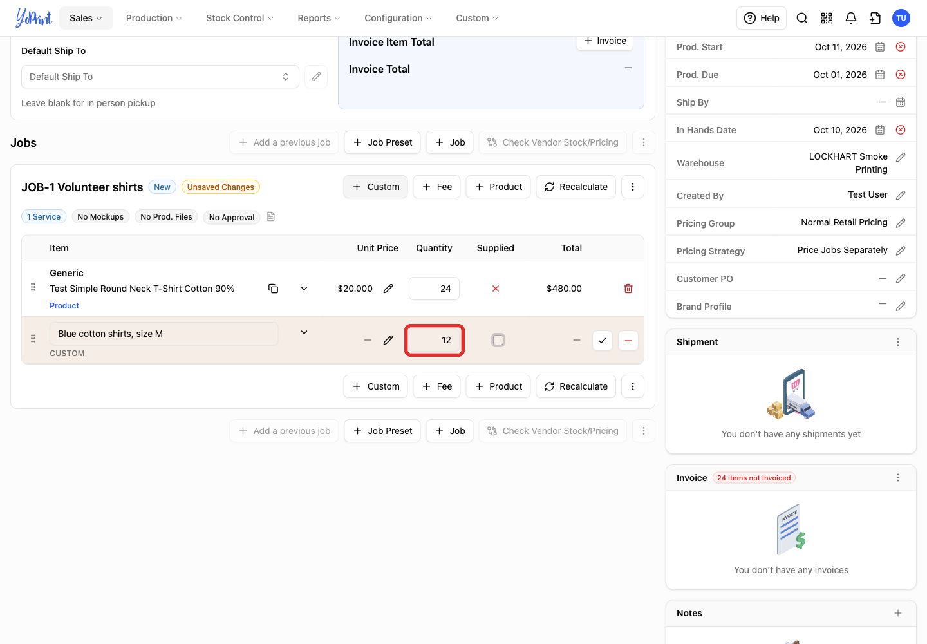The height and width of the screenshot is (644, 927).
Task: Click the job notes document icon
Action: (x=271, y=216)
